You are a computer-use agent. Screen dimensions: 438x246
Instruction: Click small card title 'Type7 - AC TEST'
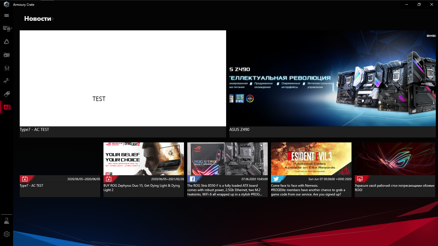tap(31, 186)
